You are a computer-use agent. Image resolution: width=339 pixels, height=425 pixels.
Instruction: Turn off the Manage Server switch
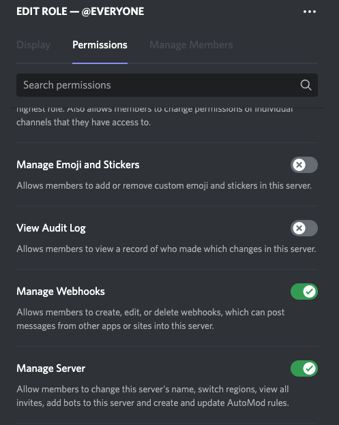tap(304, 368)
